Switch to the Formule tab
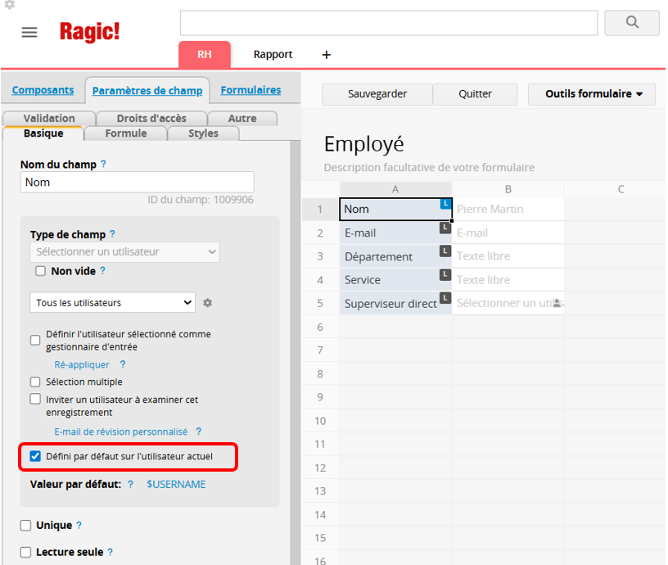 coord(126,133)
